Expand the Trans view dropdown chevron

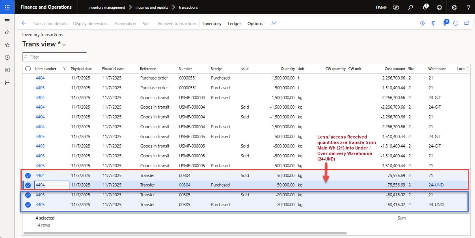[x=64, y=45]
